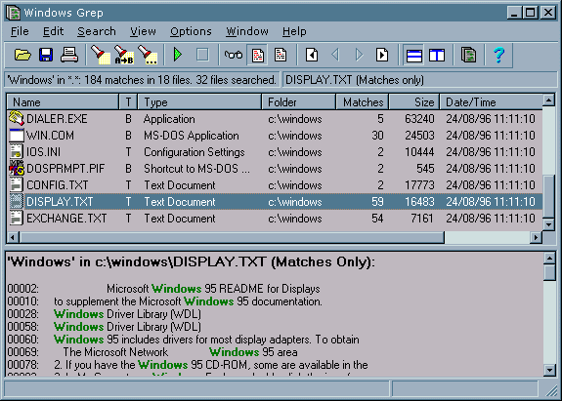Click the results pane scrollbar thumb

coord(549,272)
